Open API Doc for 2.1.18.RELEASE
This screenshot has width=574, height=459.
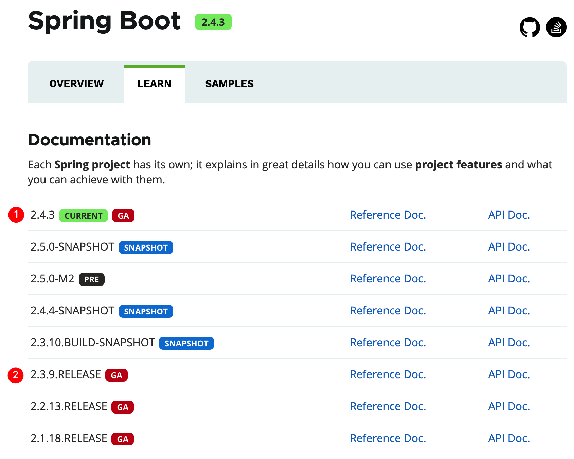[x=509, y=438]
